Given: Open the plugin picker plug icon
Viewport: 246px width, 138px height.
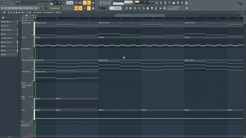Looking at the screenshot, I should click(152, 8).
